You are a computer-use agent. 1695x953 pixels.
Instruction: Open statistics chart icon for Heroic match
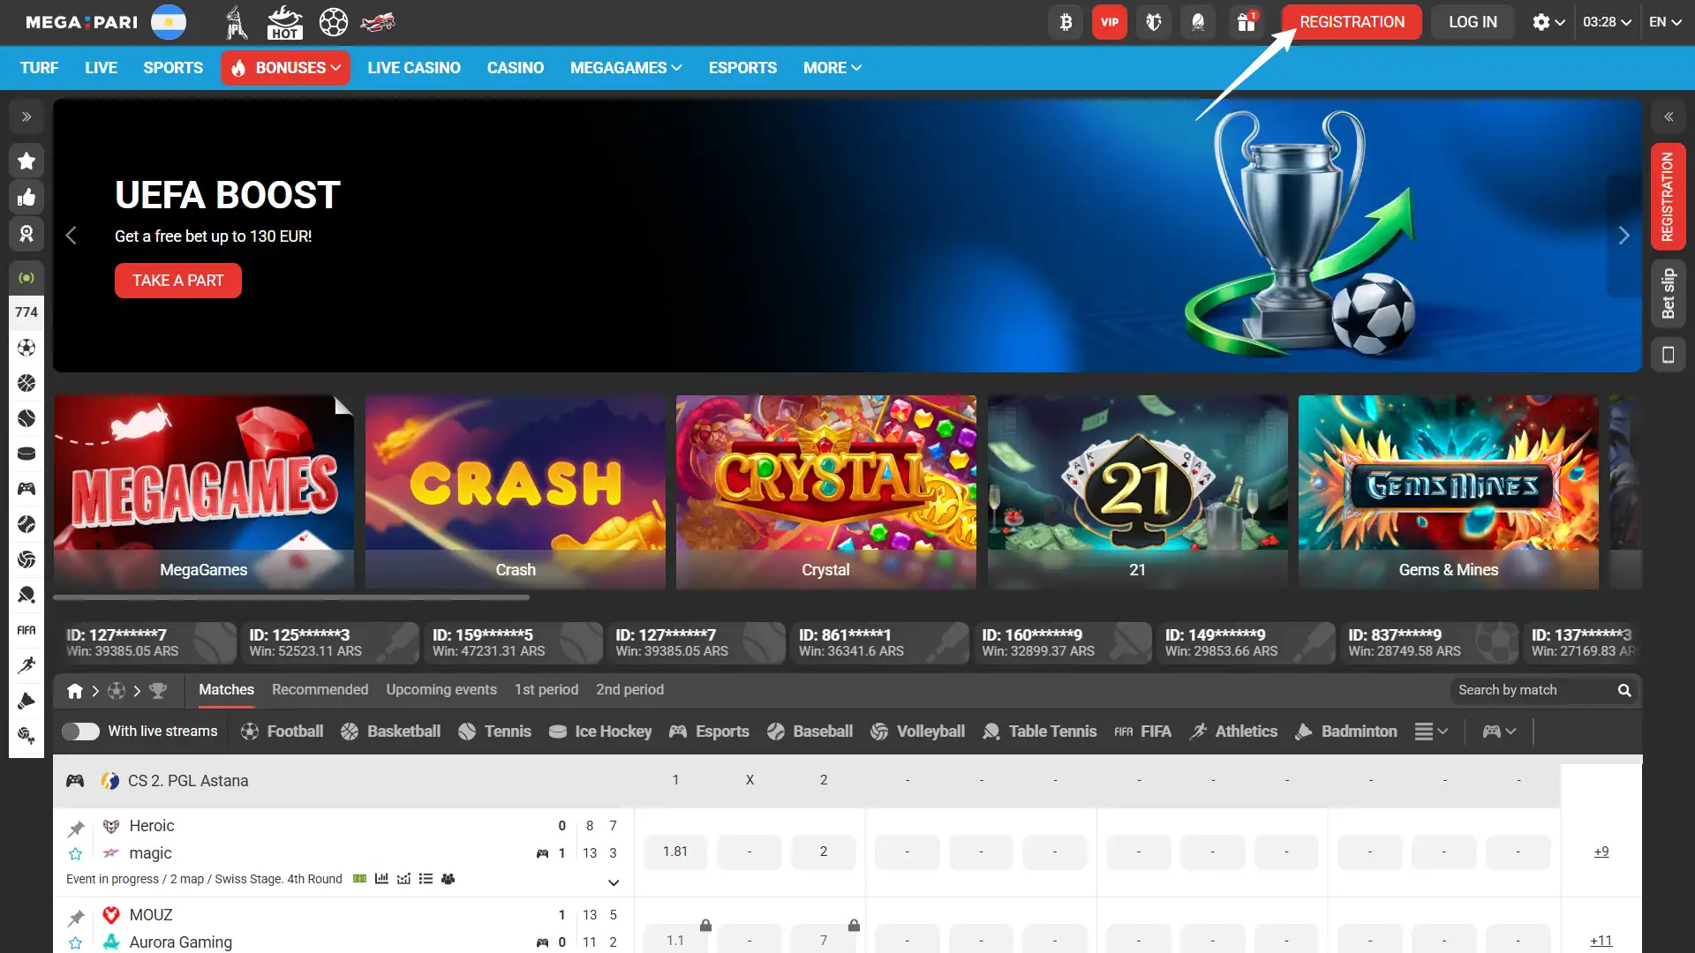tap(381, 879)
